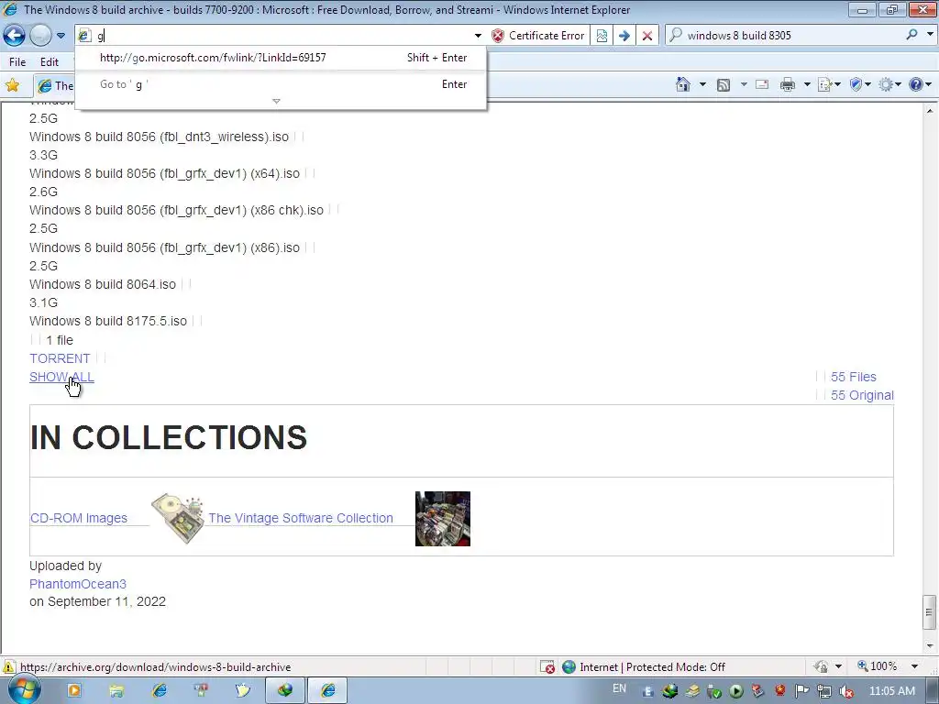Click the status bar warning icon
Image resolution: width=939 pixels, height=704 pixels.
coord(8,667)
